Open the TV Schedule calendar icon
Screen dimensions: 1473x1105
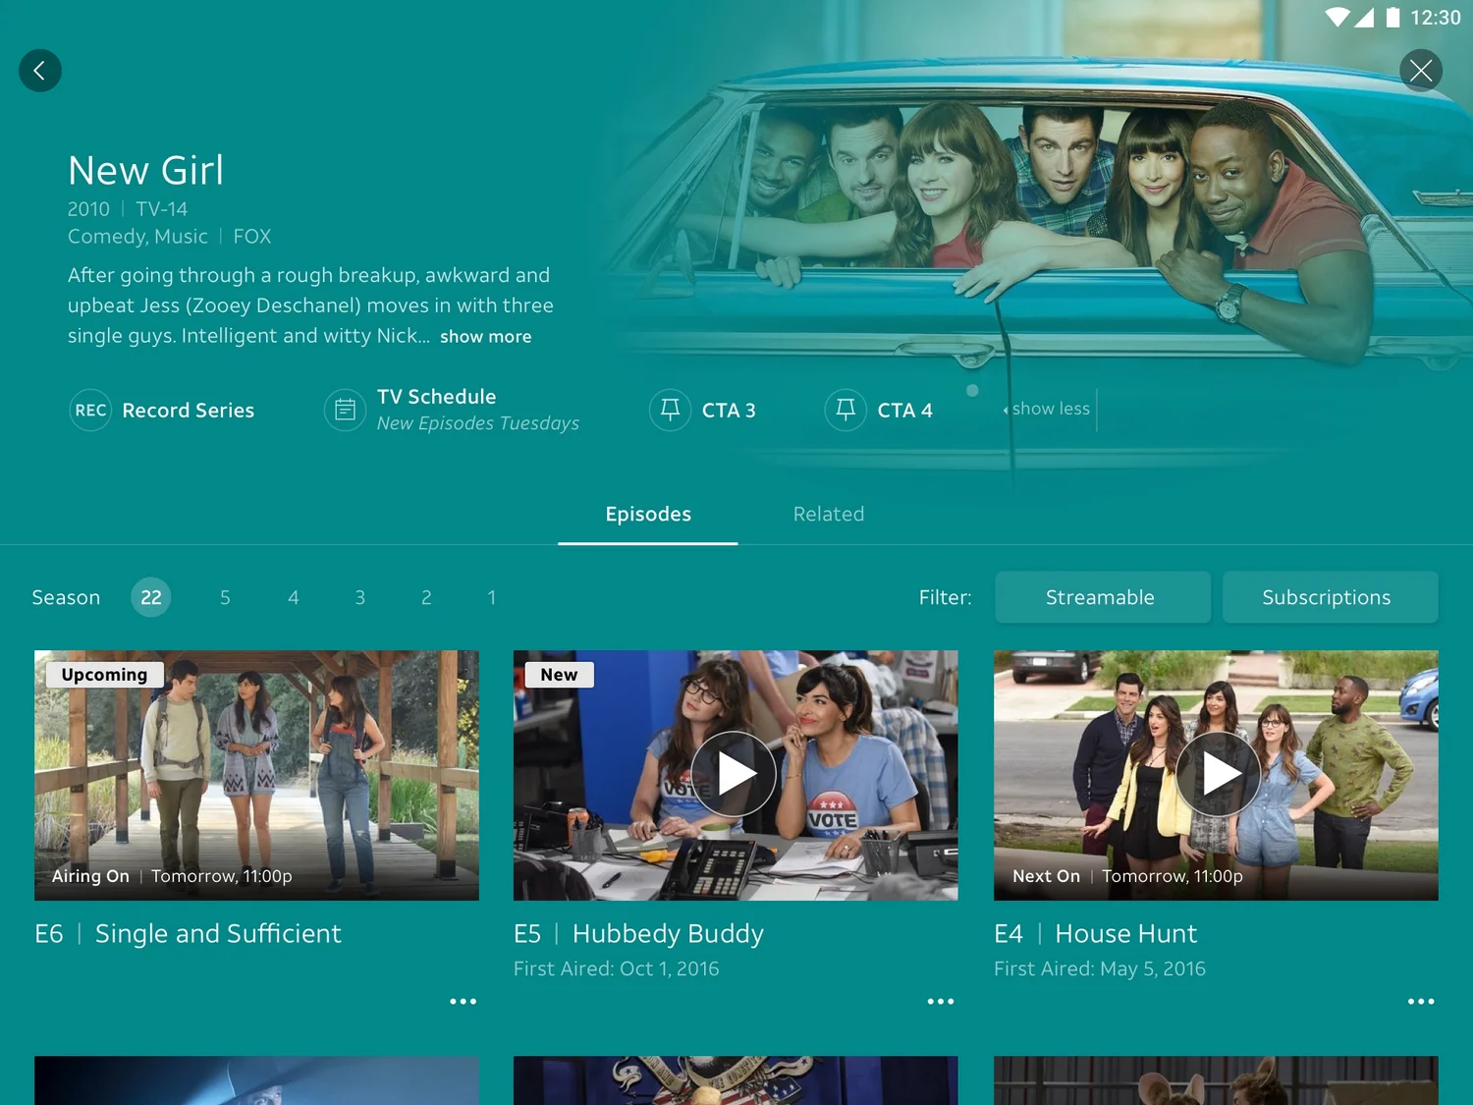click(x=346, y=411)
